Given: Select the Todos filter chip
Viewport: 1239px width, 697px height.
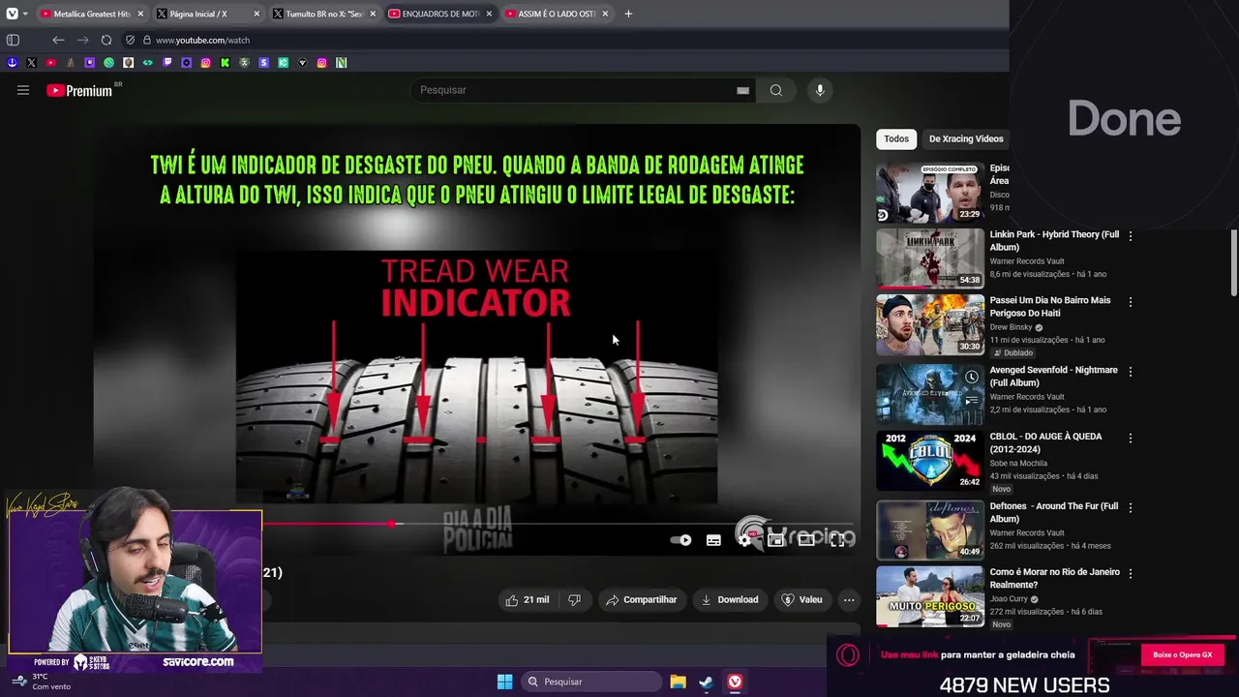Looking at the screenshot, I should tap(896, 138).
